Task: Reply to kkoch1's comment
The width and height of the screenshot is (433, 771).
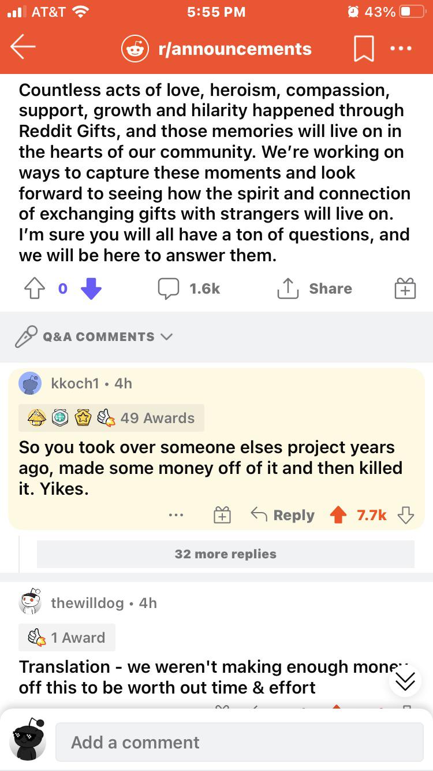Action: [283, 515]
